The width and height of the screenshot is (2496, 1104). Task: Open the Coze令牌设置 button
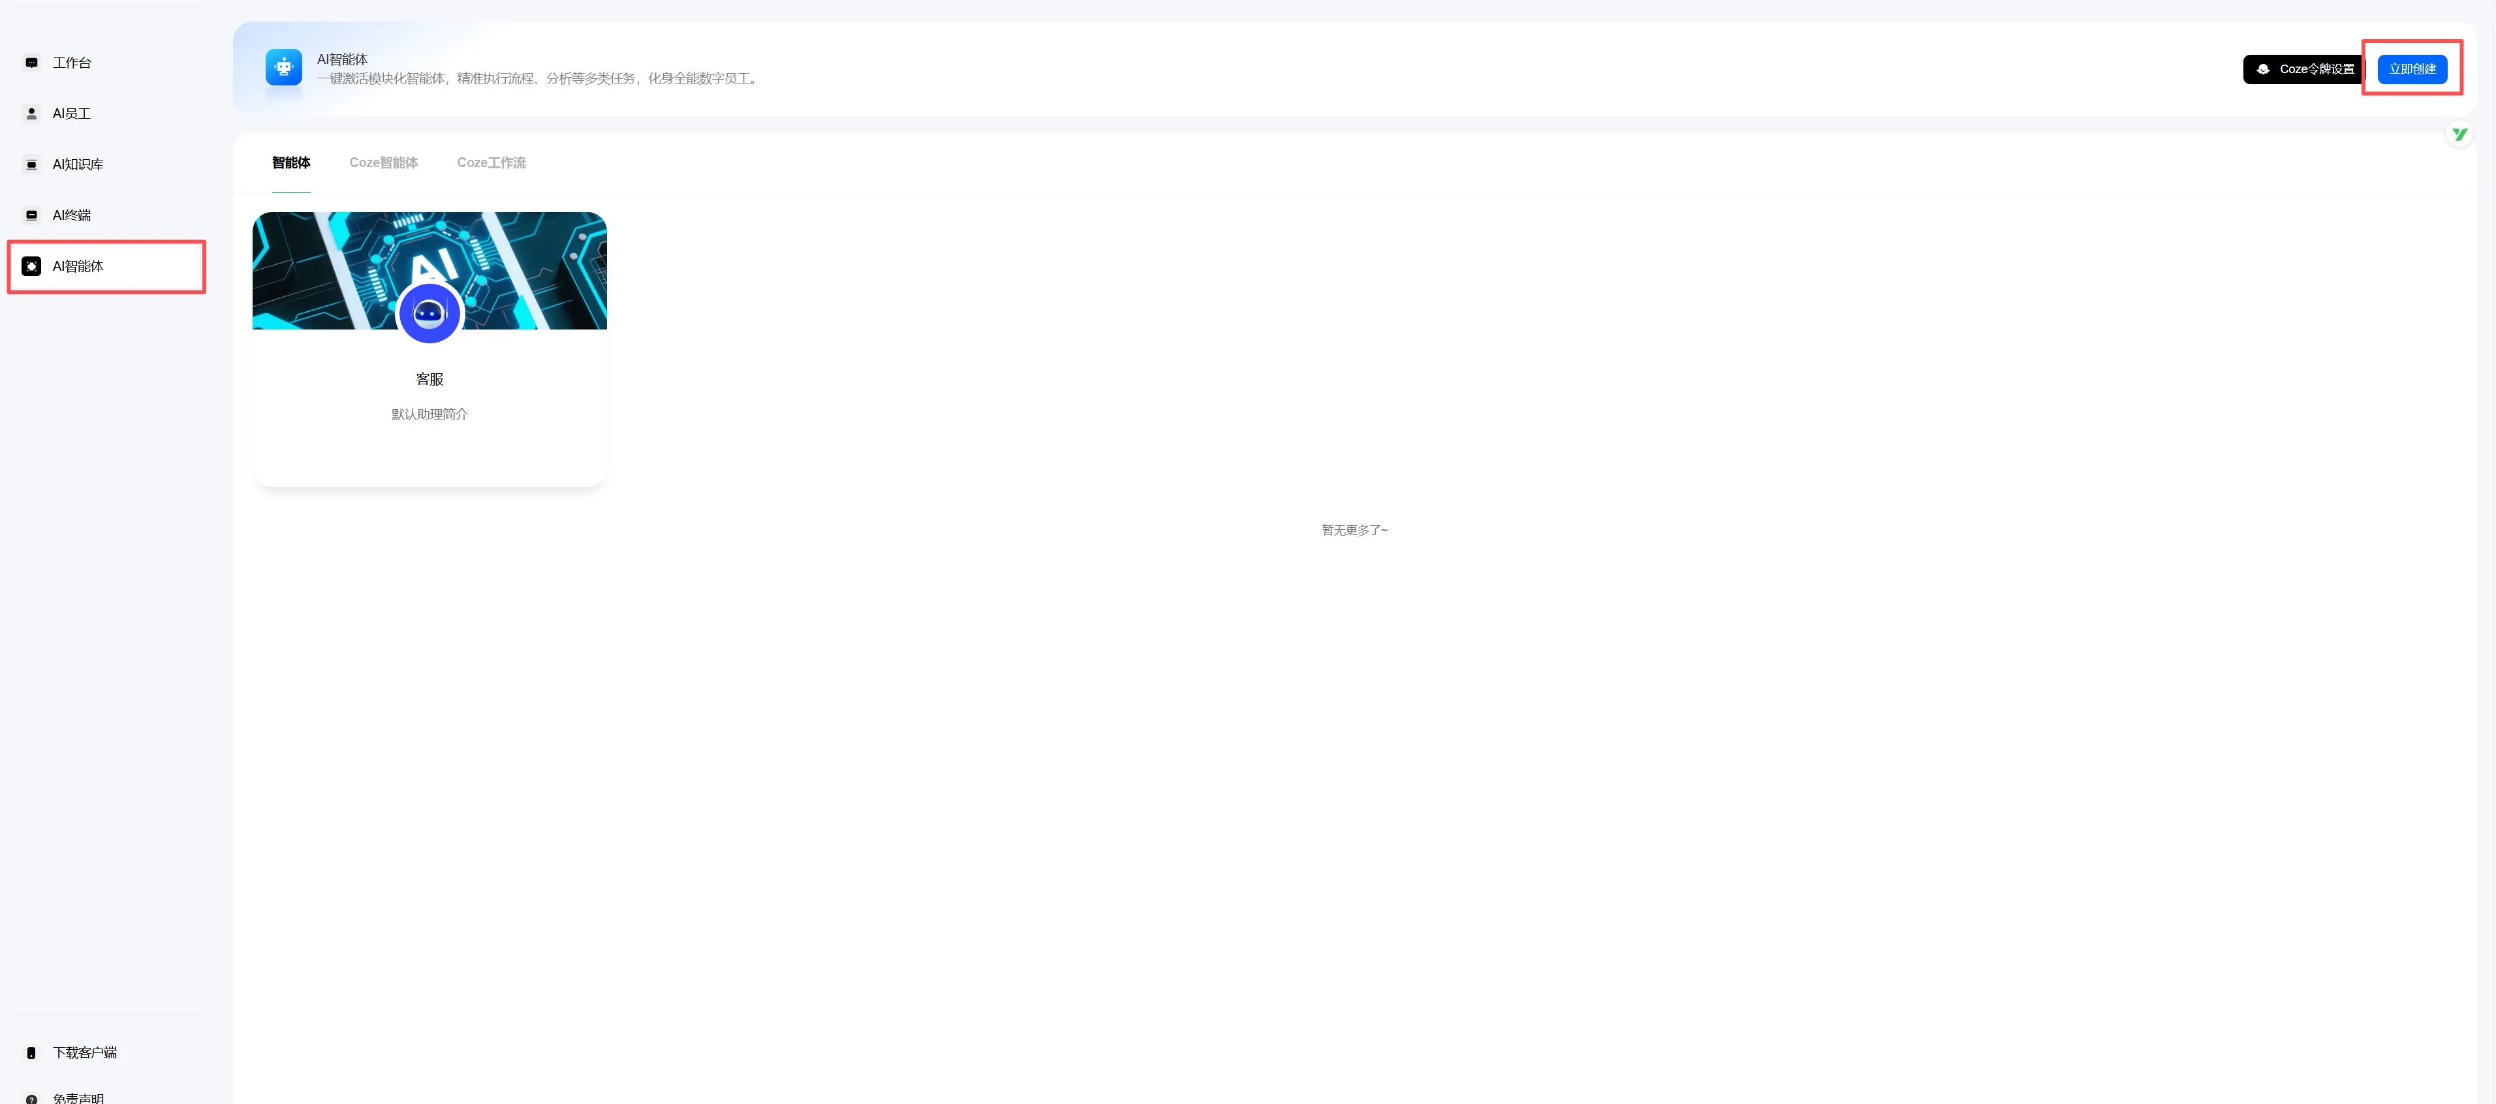[x=2303, y=70]
